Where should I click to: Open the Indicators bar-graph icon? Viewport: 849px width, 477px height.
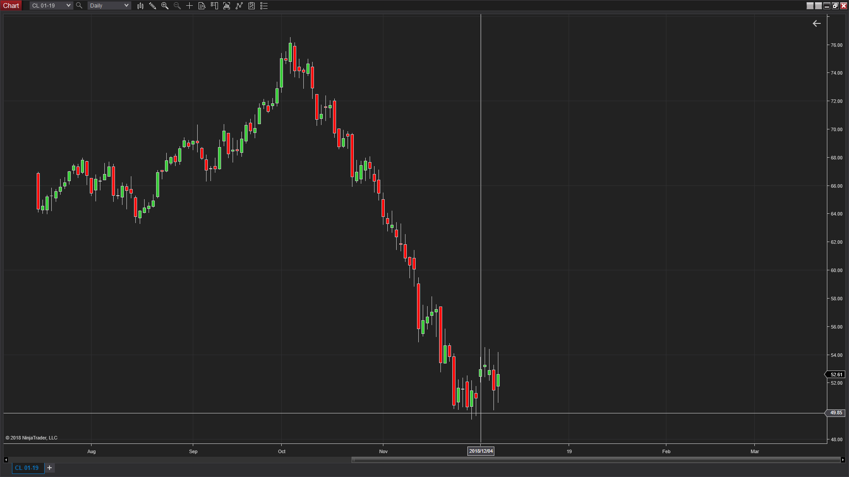coord(227,6)
